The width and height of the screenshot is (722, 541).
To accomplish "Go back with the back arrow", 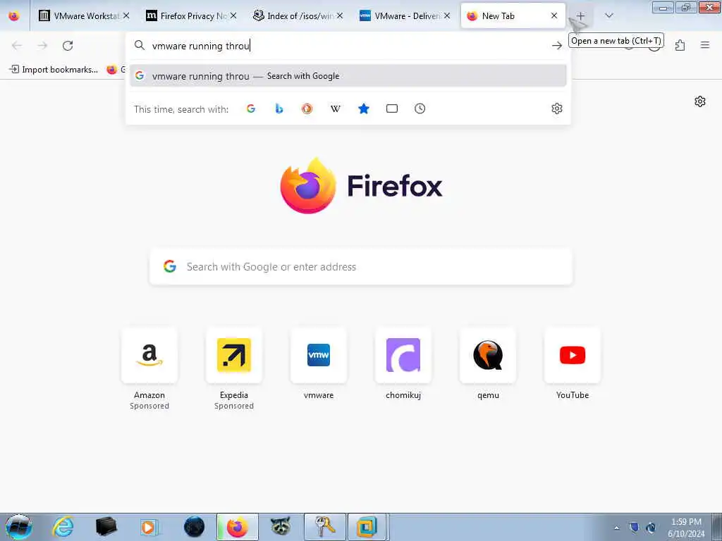I will point(17,46).
